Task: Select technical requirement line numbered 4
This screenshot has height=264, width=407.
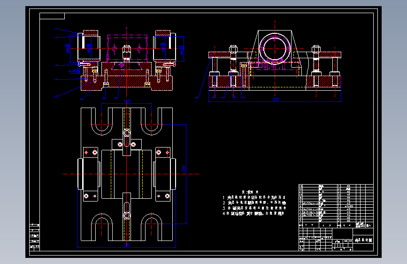Action: click(x=253, y=213)
